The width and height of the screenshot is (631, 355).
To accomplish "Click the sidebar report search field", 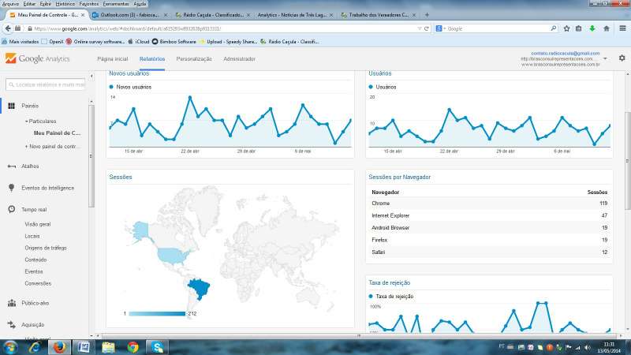I will (47, 84).
